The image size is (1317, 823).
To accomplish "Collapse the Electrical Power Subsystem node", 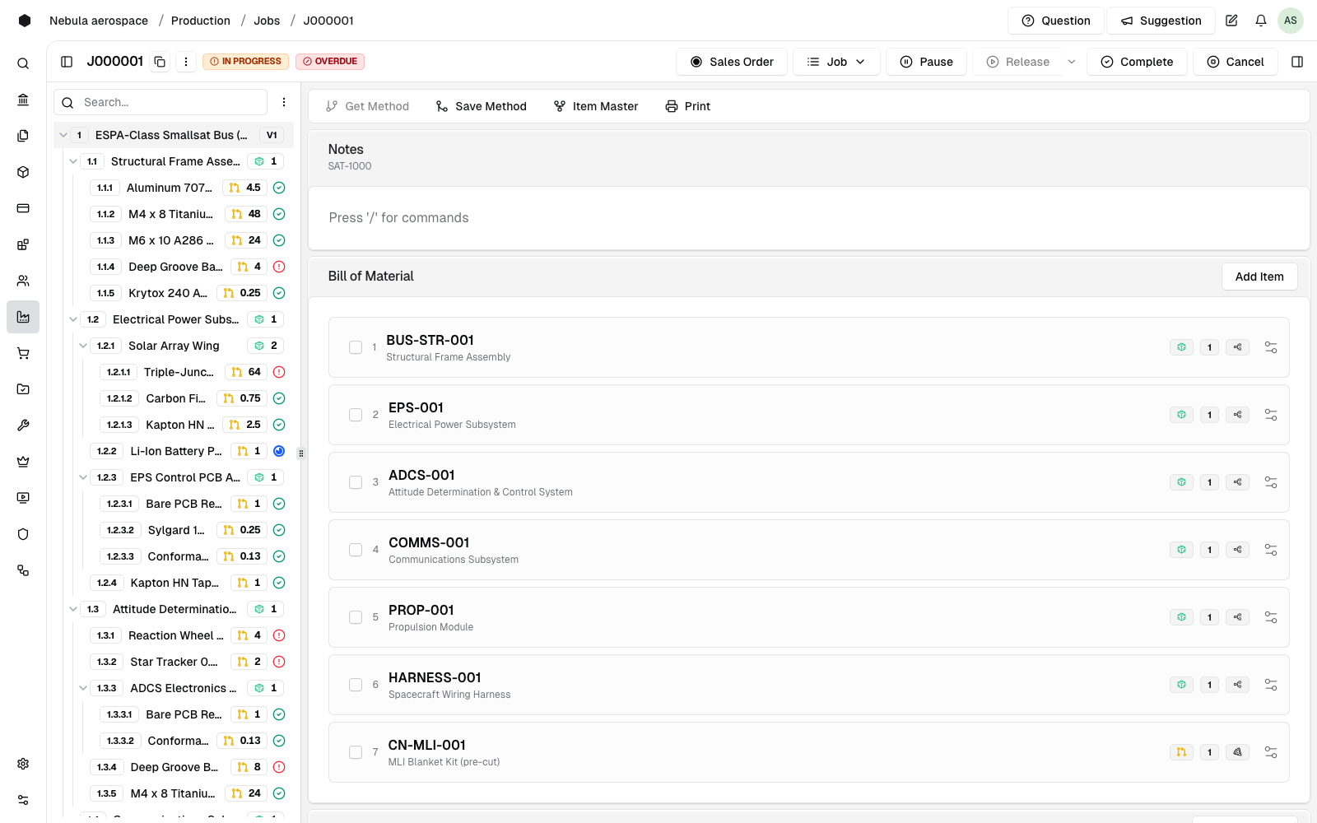I will pos(73,319).
